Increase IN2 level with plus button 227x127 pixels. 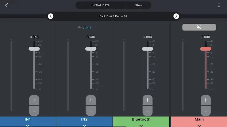tap(91, 100)
